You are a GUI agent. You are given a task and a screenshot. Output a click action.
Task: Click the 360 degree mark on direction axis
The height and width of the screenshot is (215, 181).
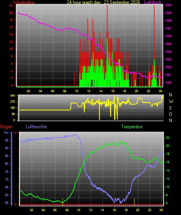(12, 96)
